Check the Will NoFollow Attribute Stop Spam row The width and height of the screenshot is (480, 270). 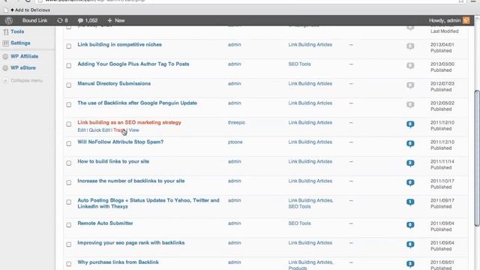(69, 143)
